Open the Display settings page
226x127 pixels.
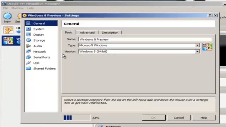tap(38, 35)
